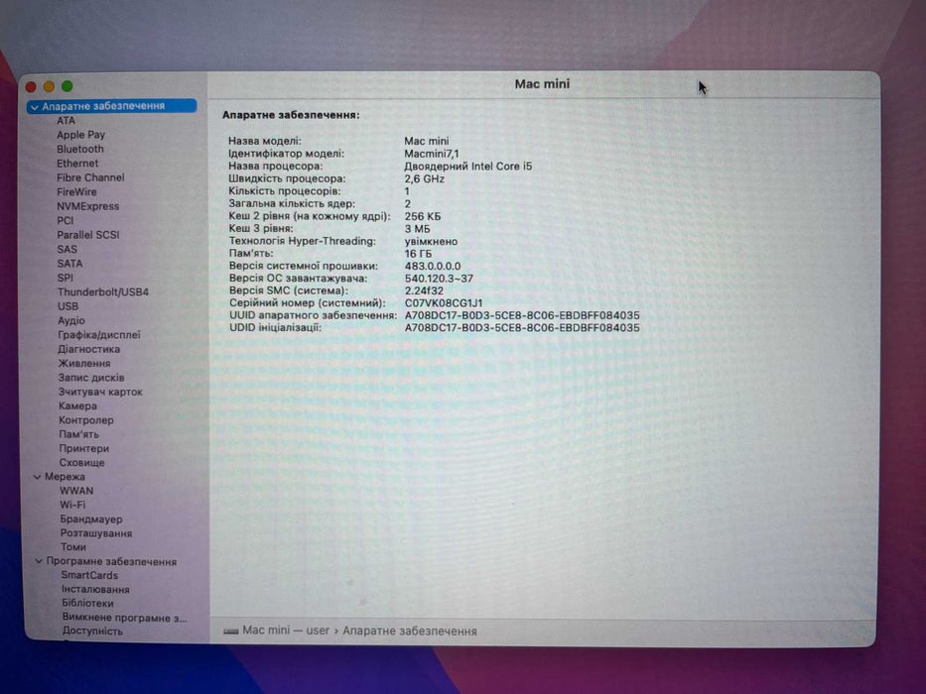Open the Ethernet sidebar entry

(x=77, y=164)
